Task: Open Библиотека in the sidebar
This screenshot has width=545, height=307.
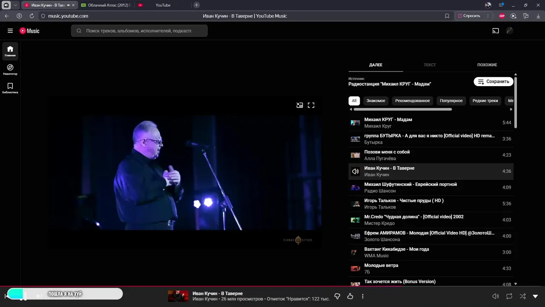Action: 10,88
